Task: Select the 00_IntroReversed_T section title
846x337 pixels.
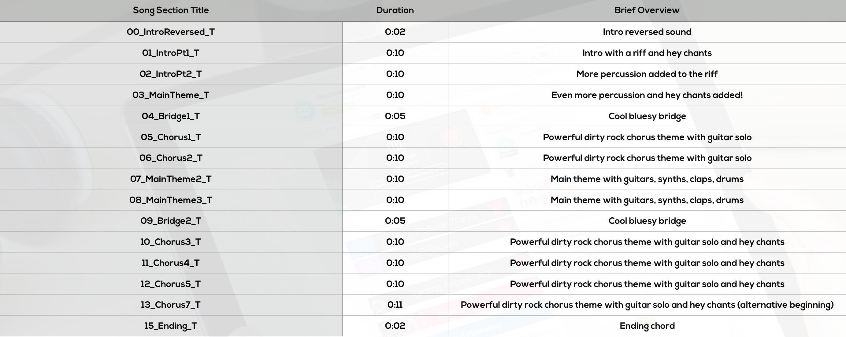Action: coord(170,32)
